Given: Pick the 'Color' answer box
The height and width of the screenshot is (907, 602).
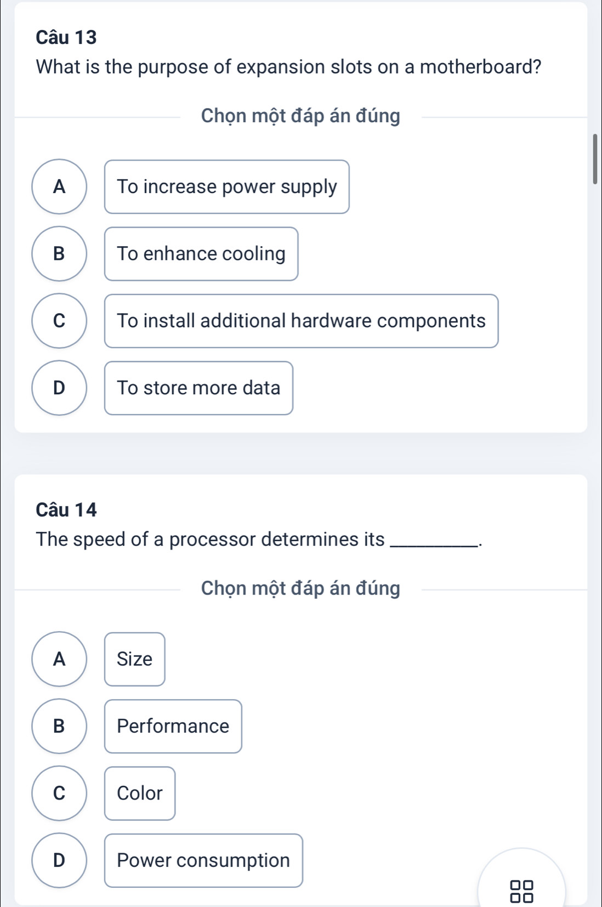Looking at the screenshot, I should point(140,793).
